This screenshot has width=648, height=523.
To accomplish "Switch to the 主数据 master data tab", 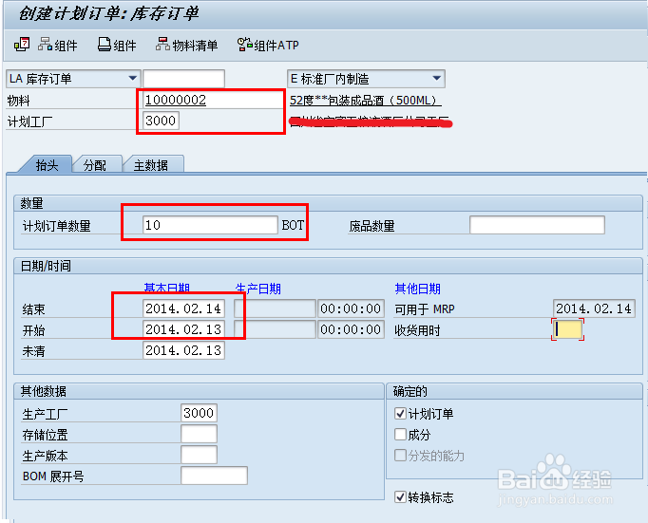I will (151, 165).
